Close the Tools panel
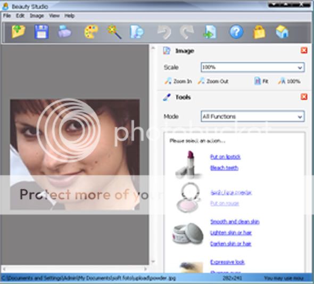The width and height of the screenshot is (314, 284). coord(304,97)
